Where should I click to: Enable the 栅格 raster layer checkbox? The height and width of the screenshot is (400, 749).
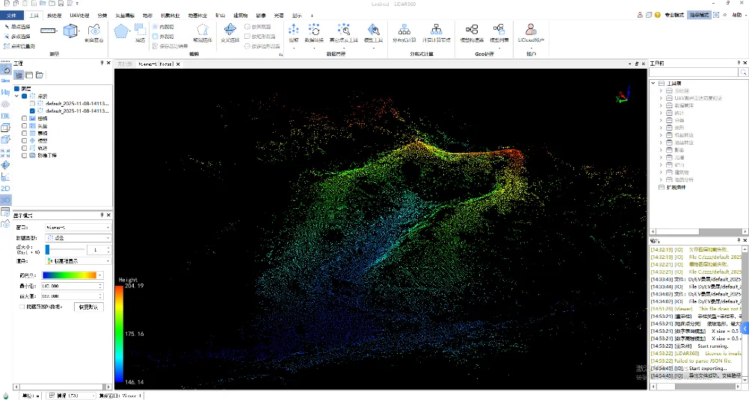tap(25, 118)
